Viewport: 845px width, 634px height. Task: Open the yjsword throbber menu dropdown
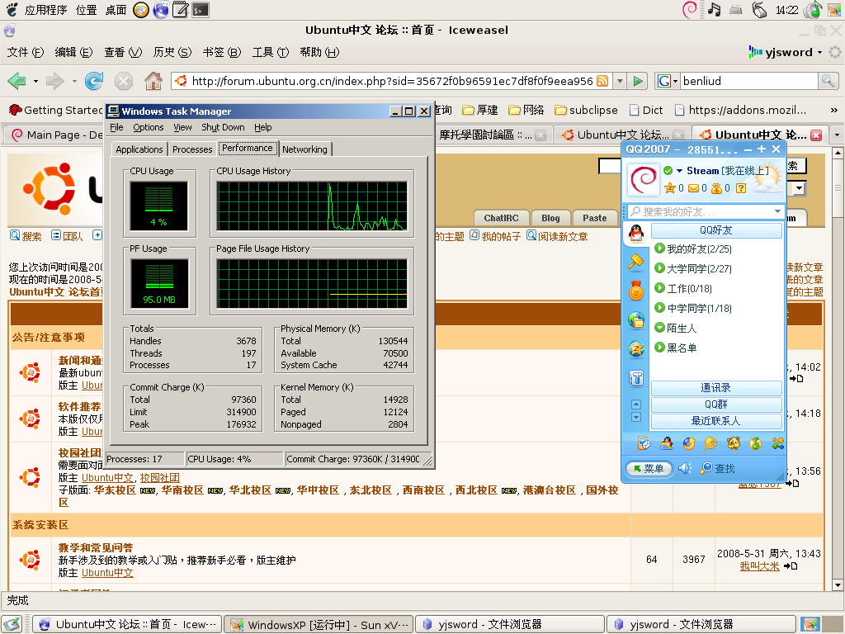pyautogui.click(x=819, y=52)
